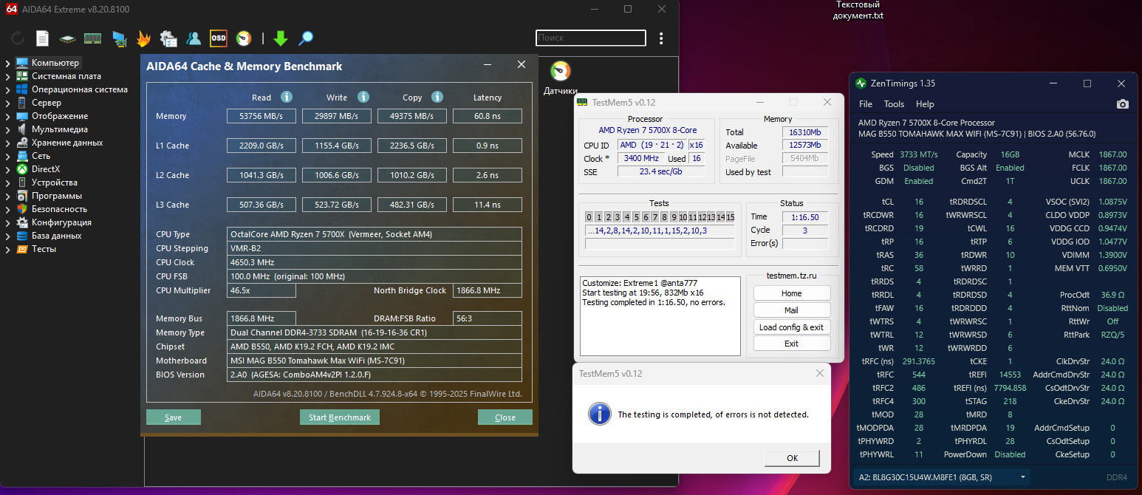Click the North Bridge Clock 1866.8 MHz value
Image resolution: width=1142 pixels, height=495 pixels.
[488, 290]
